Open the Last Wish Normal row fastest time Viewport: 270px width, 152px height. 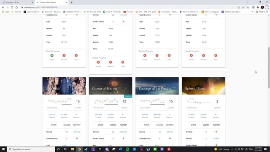click(77, 132)
